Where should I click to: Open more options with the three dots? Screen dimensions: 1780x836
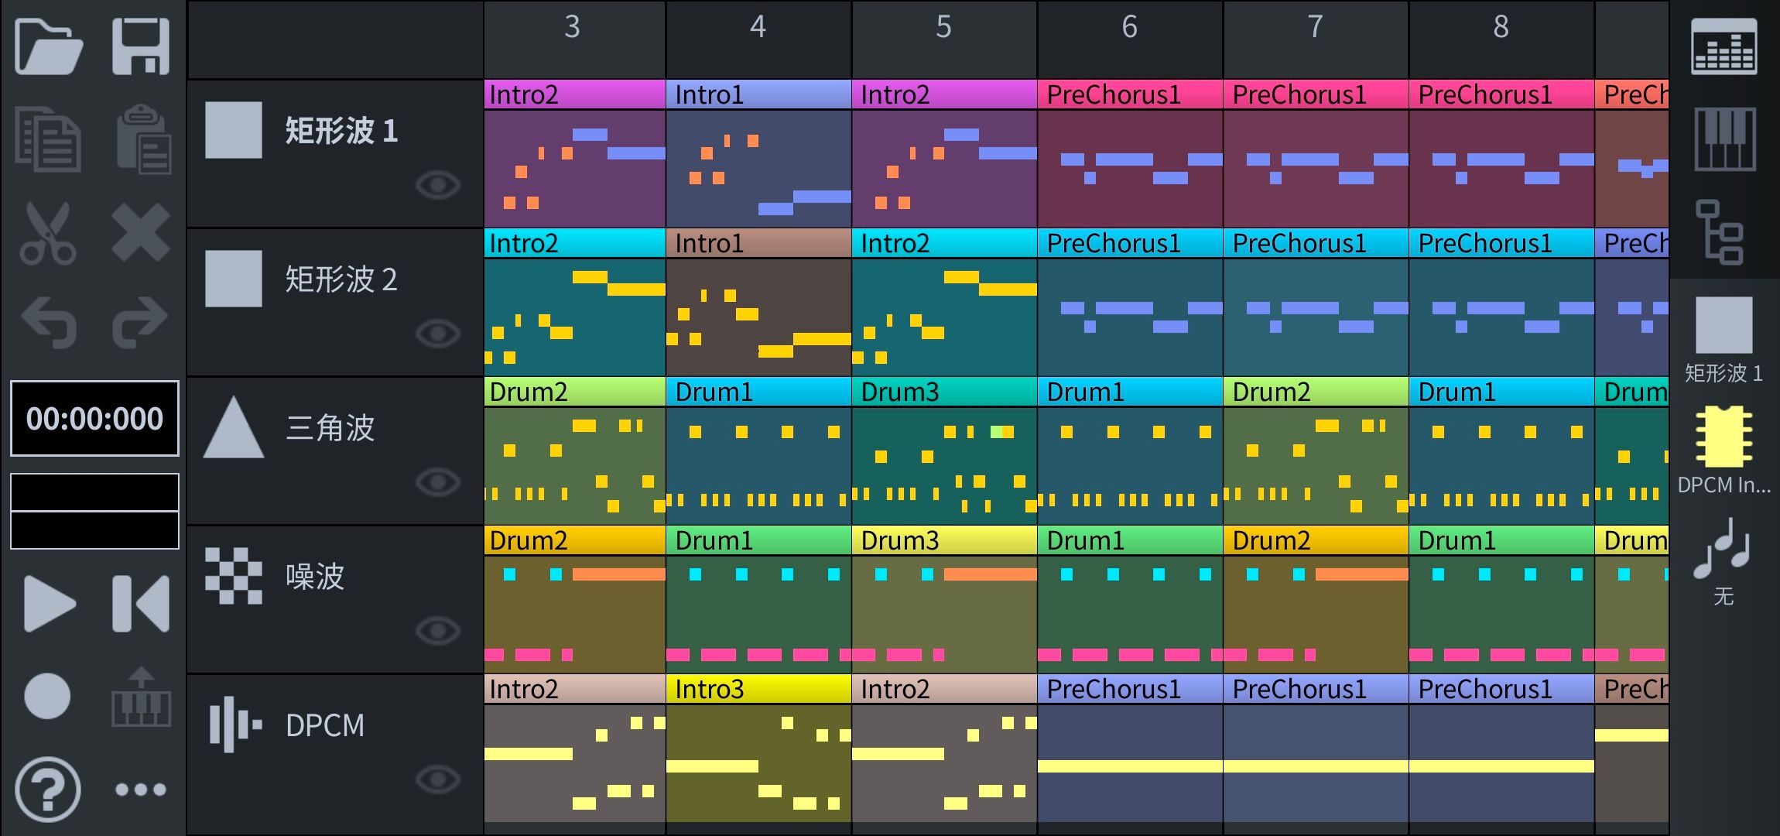click(x=141, y=790)
